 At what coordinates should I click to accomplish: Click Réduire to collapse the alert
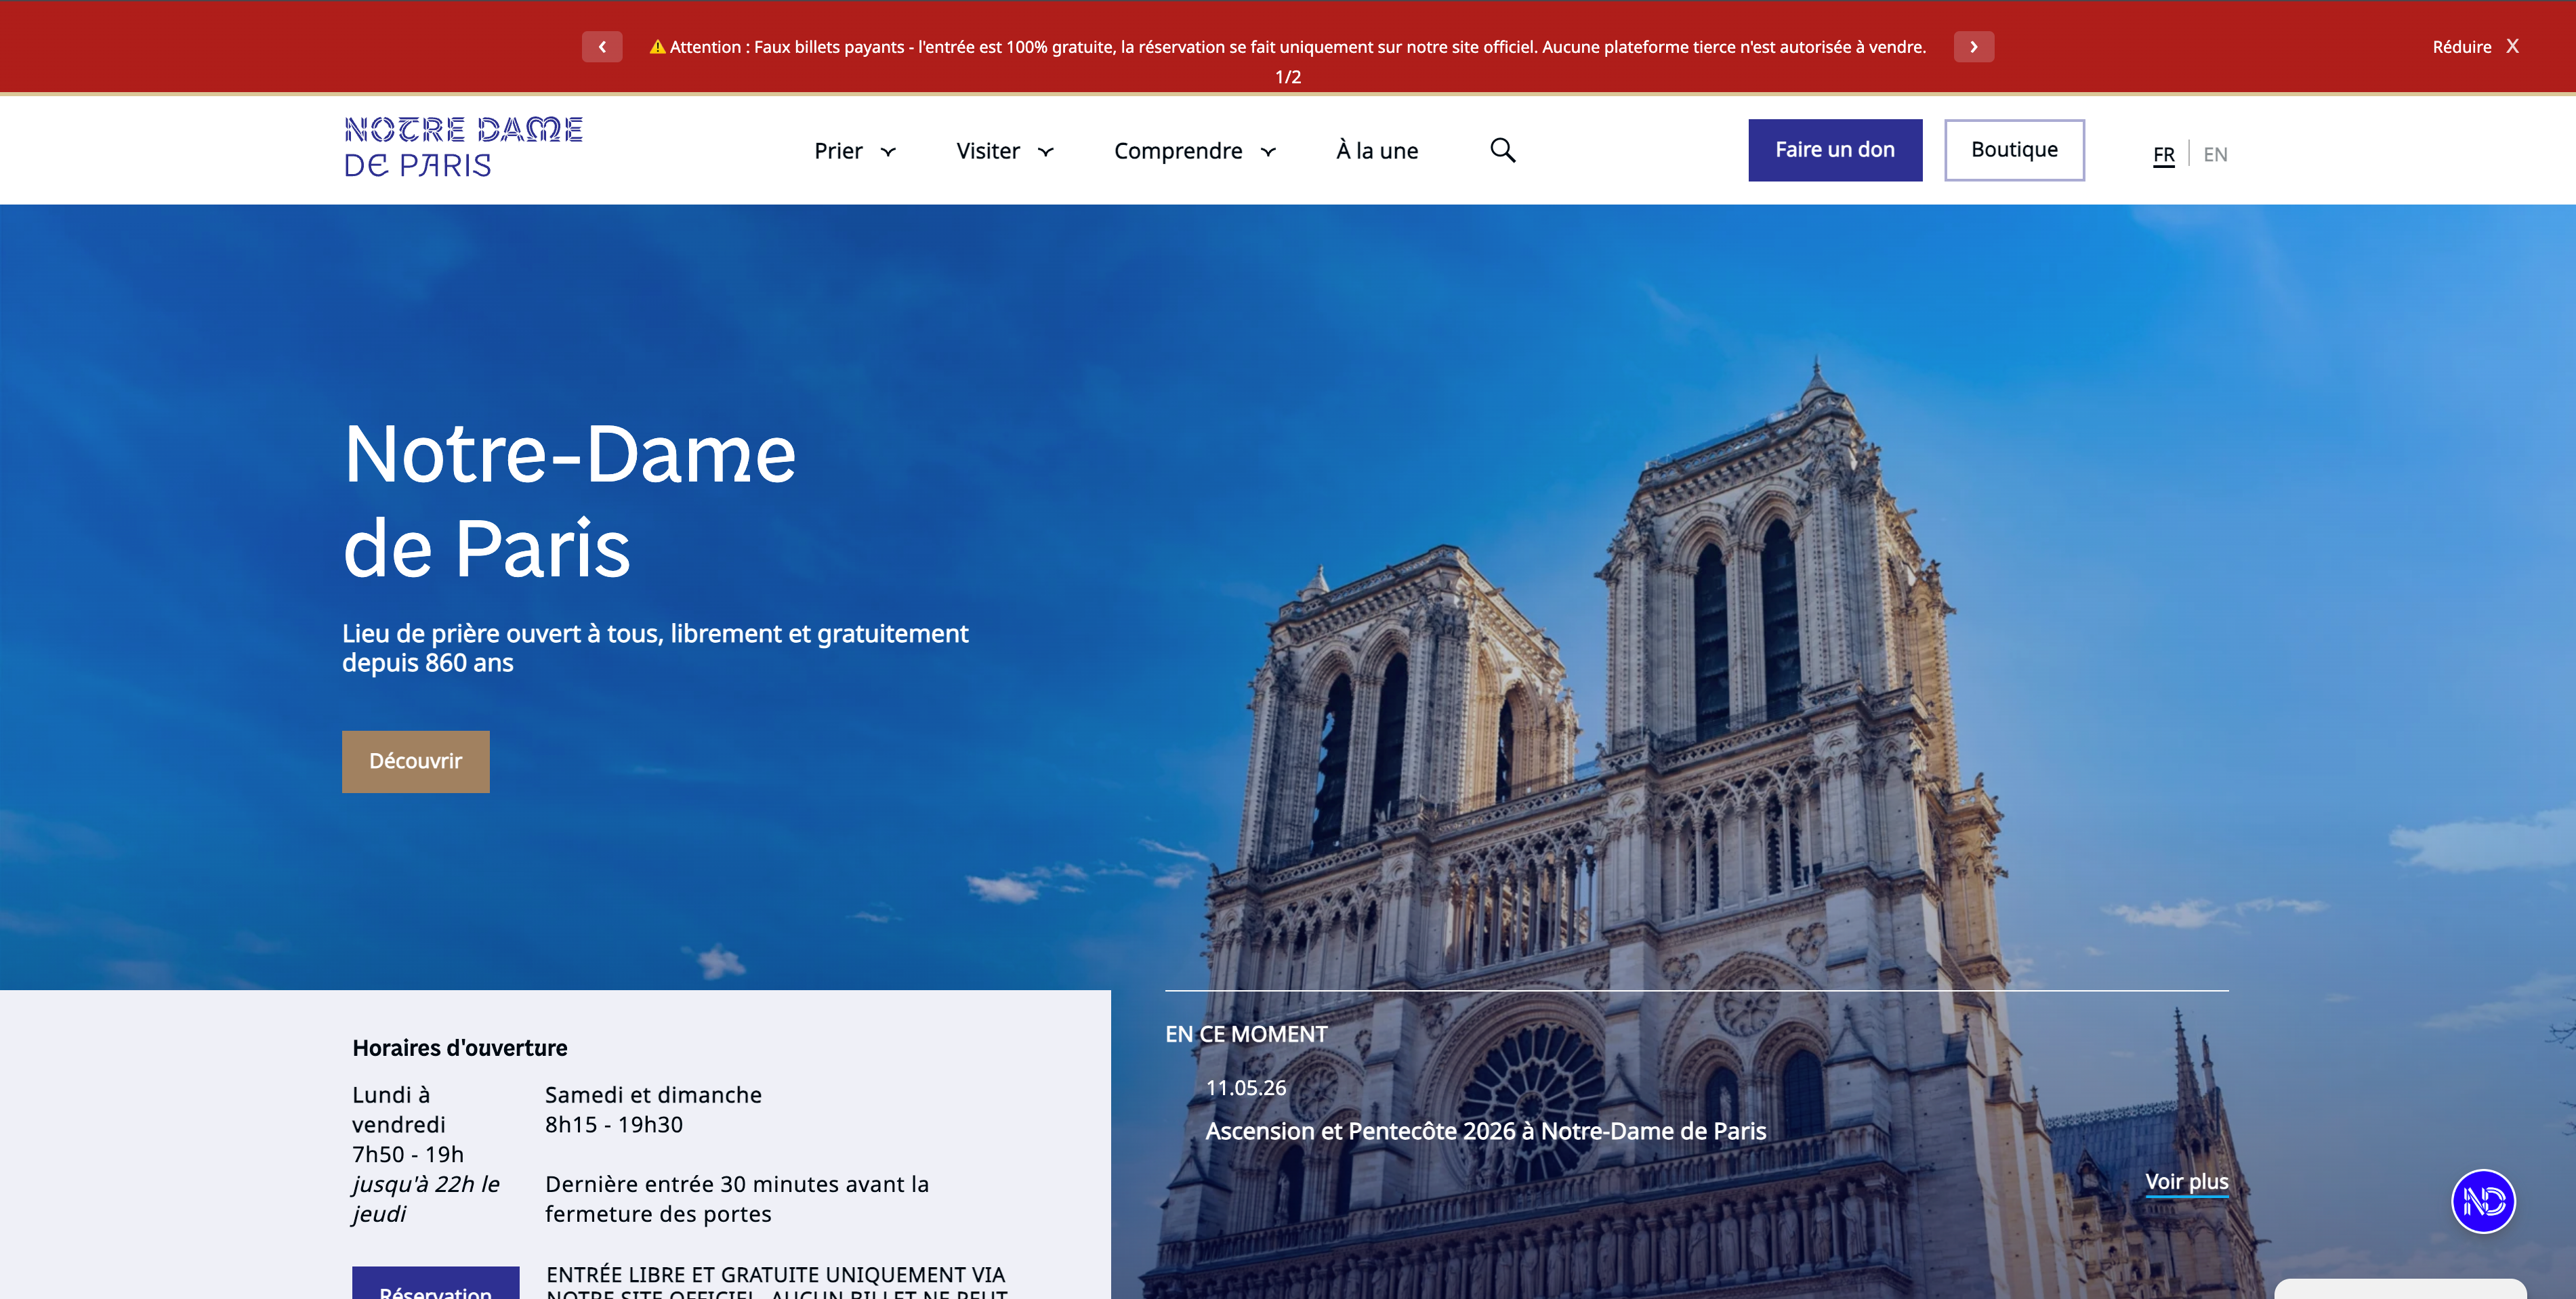click(x=2462, y=47)
